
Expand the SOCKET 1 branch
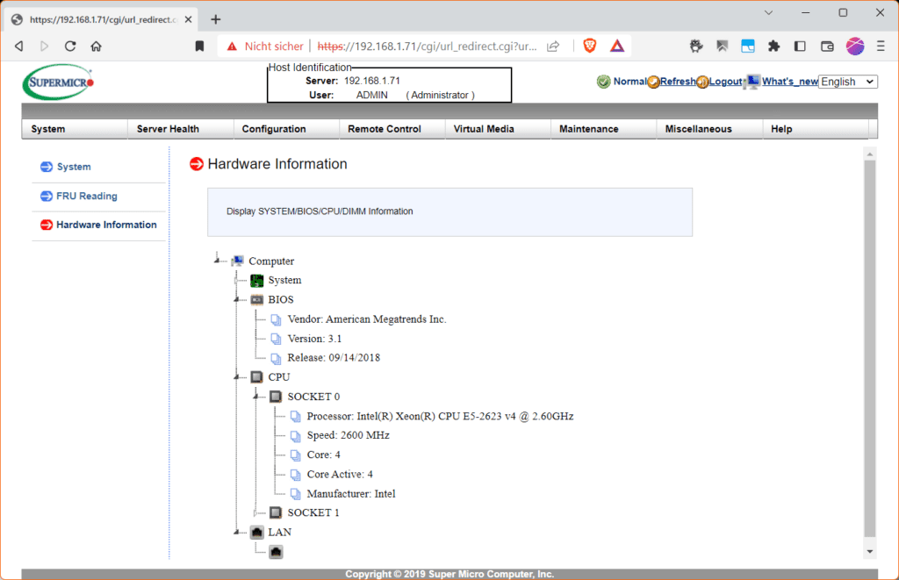click(x=255, y=512)
